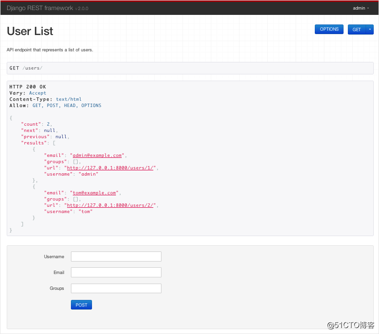Select the "count": 2 value line

(x=36, y=124)
